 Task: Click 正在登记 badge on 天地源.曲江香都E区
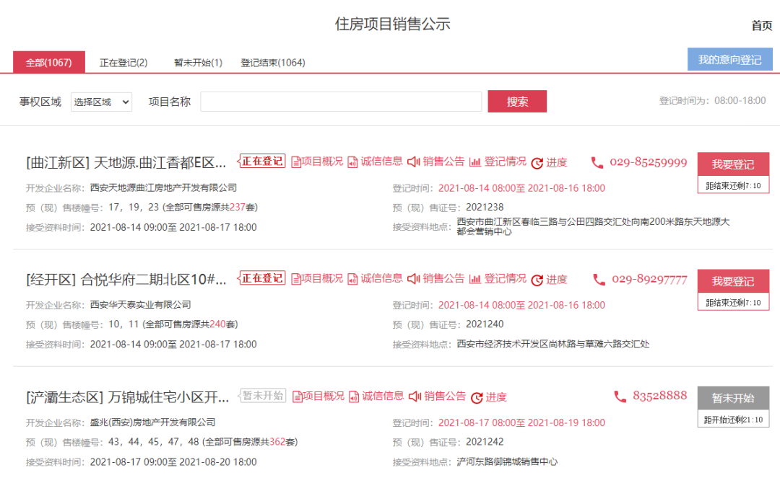(x=262, y=161)
